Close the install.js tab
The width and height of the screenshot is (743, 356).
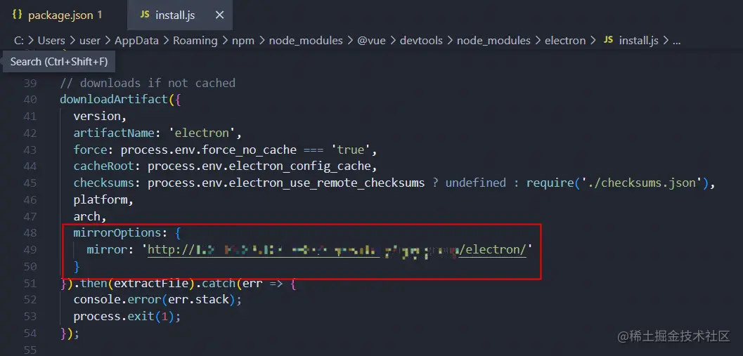(219, 15)
